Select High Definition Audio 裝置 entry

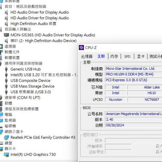[33, 24]
